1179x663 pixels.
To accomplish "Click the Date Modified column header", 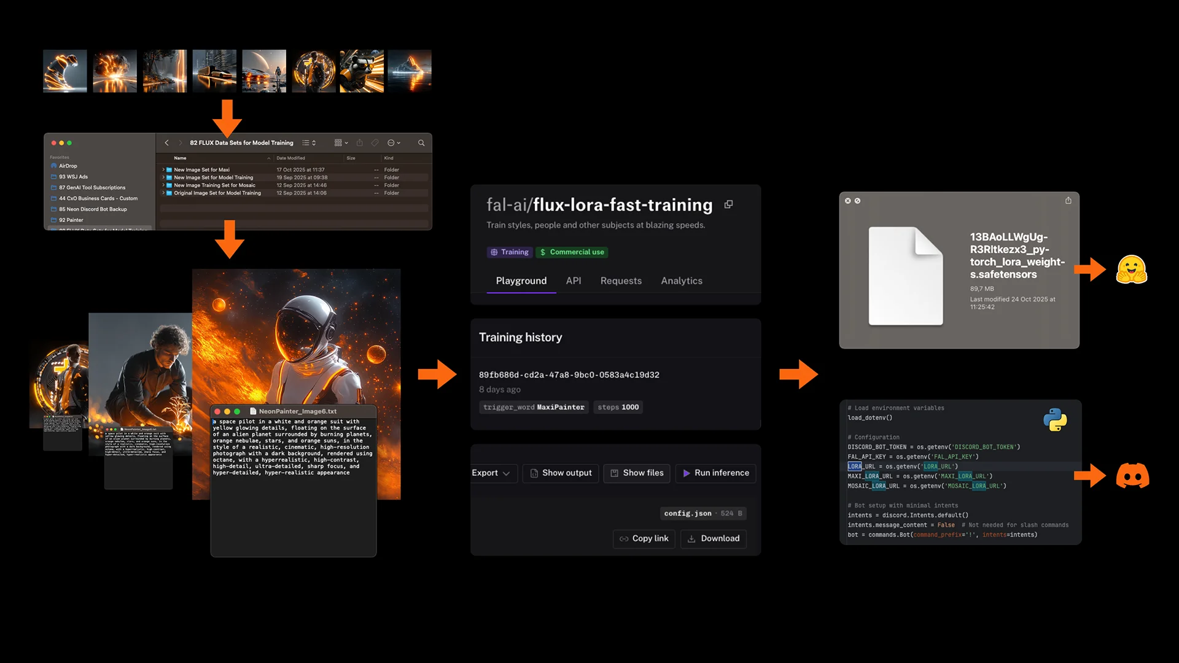I will point(290,158).
